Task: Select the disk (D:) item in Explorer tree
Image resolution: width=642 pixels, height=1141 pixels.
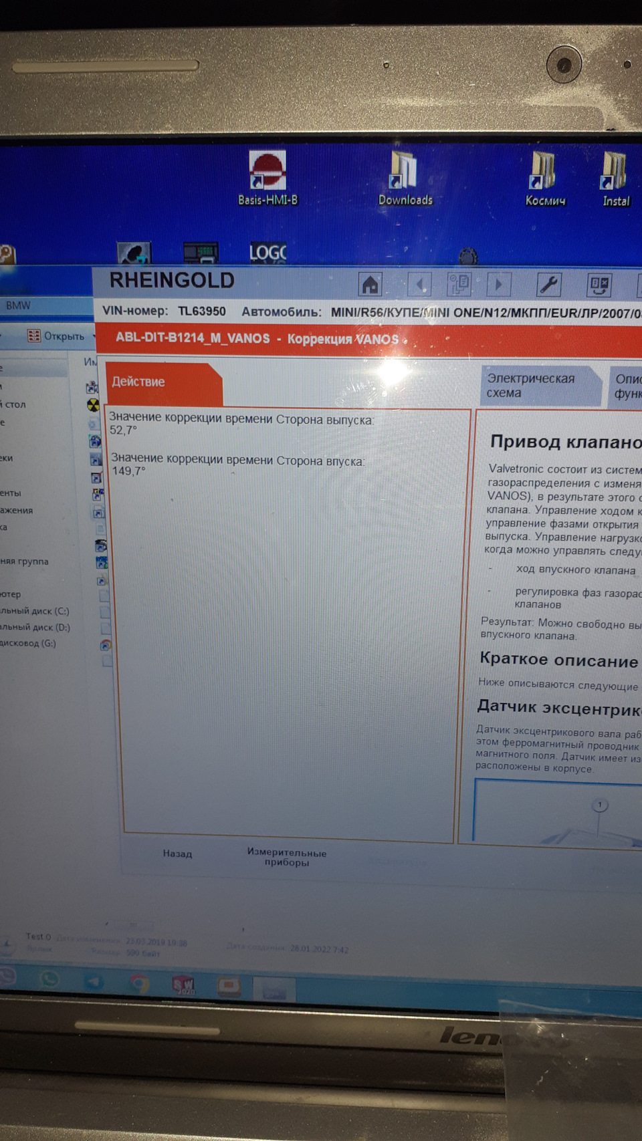Action: tap(35, 627)
